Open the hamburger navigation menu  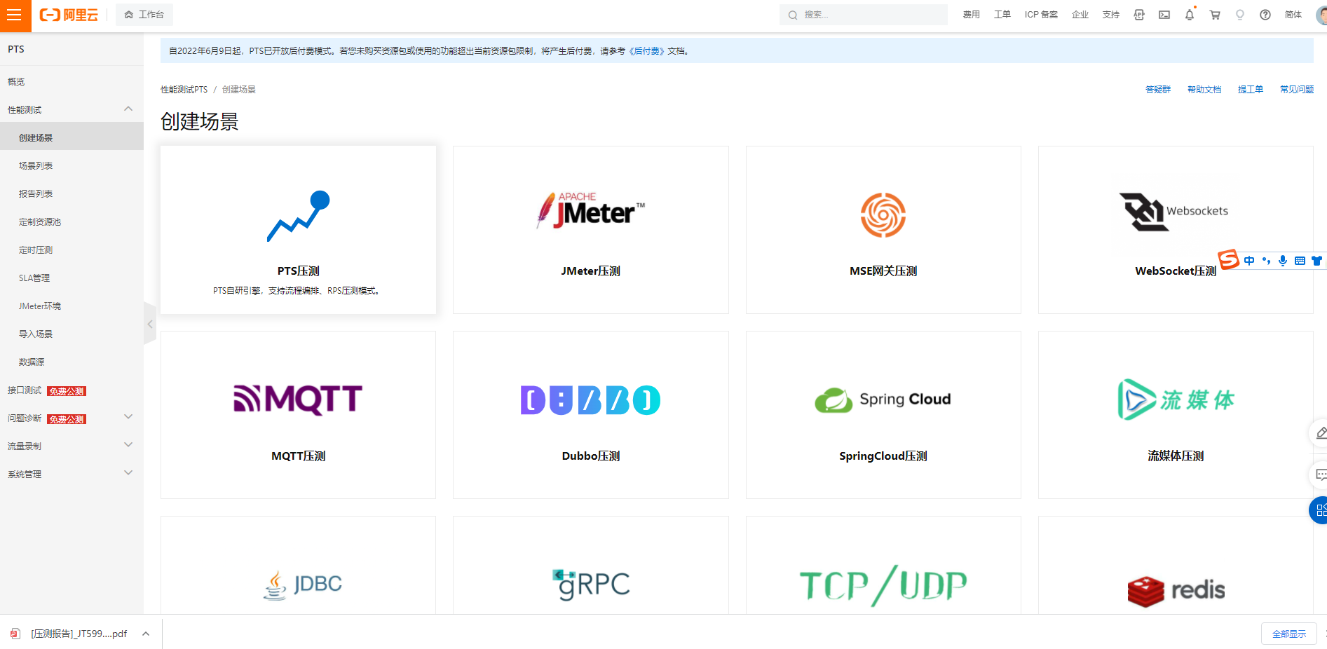(14, 15)
